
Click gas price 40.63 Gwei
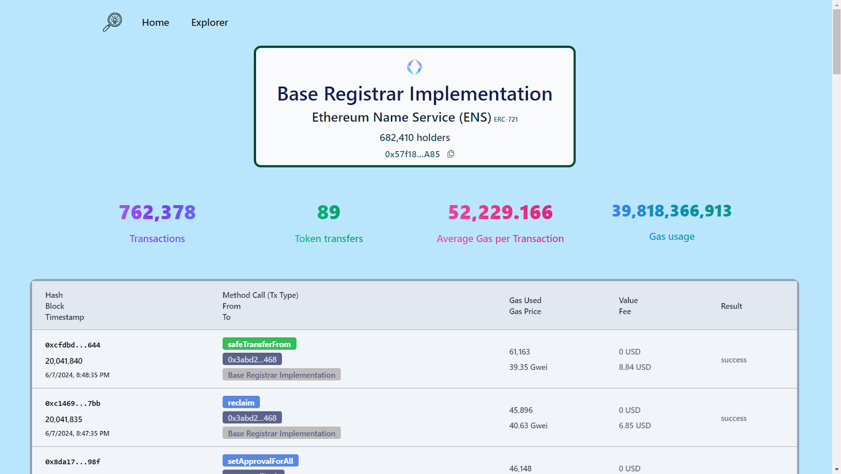[528, 425]
